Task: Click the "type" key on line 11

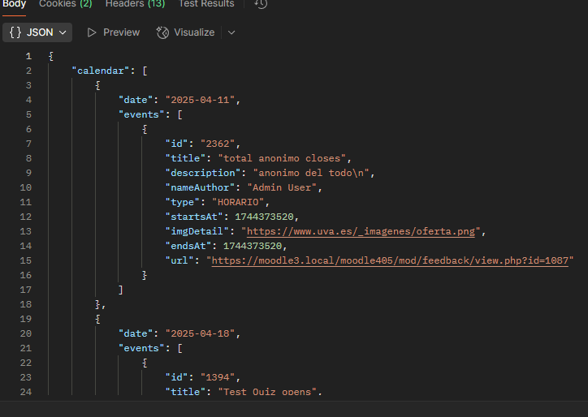Action: click(x=182, y=202)
